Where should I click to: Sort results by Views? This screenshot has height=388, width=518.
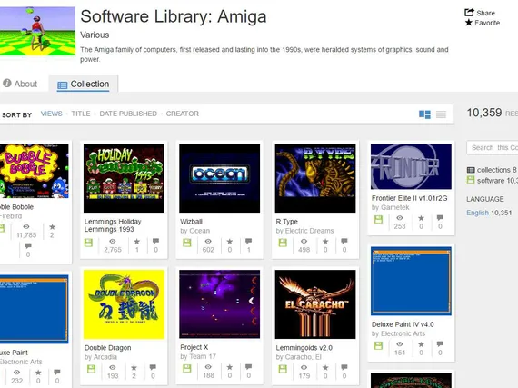51,114
